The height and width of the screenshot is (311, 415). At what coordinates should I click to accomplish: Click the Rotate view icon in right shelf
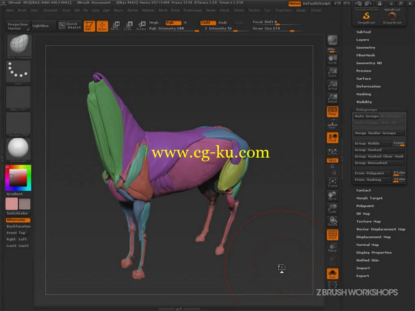(x=333, y=221)
